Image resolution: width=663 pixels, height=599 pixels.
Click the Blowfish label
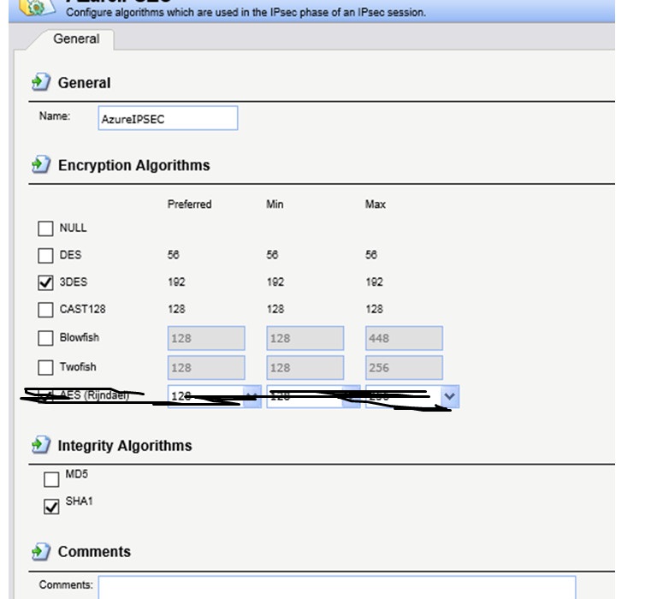(79, 337)
